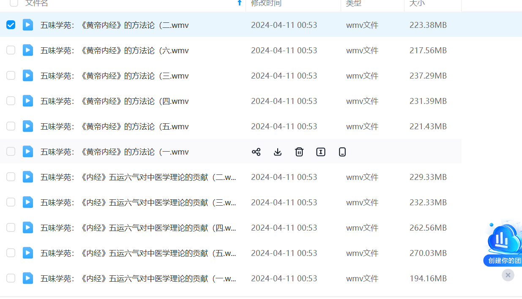This screenshot has height=299, width=522.
Task: Check the select-all box in the header
Action: coord(14,3)
